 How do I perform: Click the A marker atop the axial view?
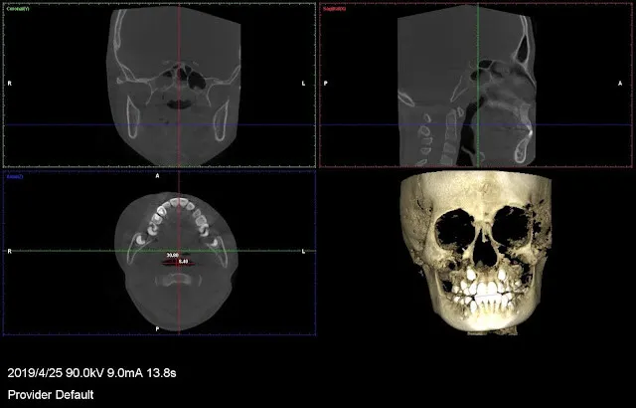click(157, 176)
